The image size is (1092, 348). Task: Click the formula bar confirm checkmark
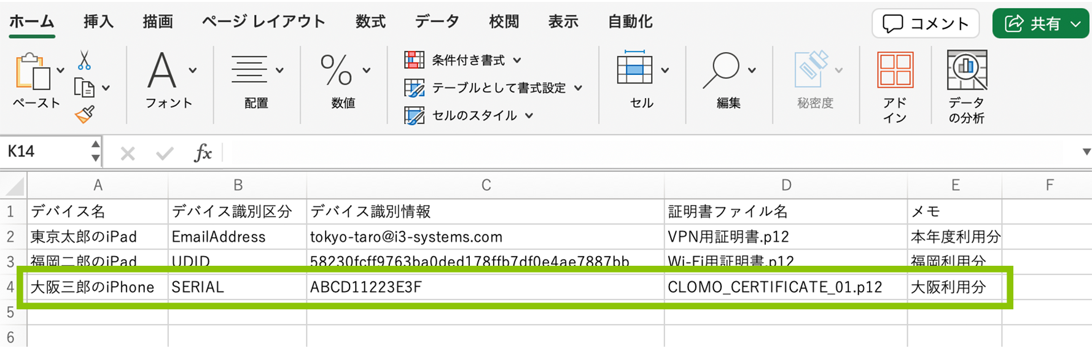pos(165,153)
